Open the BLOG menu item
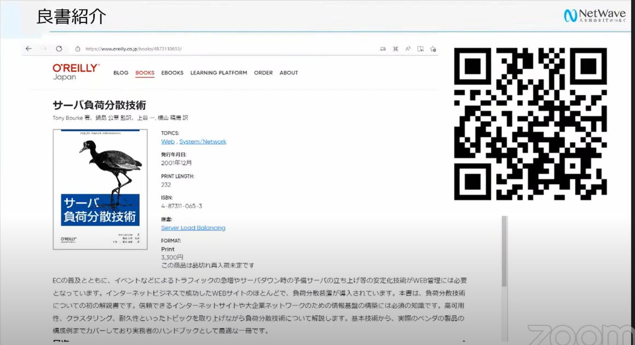635x345 pixels. point(121,73)
